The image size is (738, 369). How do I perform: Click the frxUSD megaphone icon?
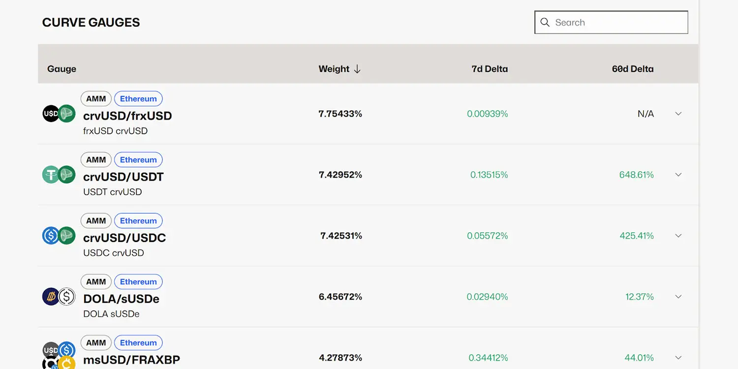click(65, 114)
